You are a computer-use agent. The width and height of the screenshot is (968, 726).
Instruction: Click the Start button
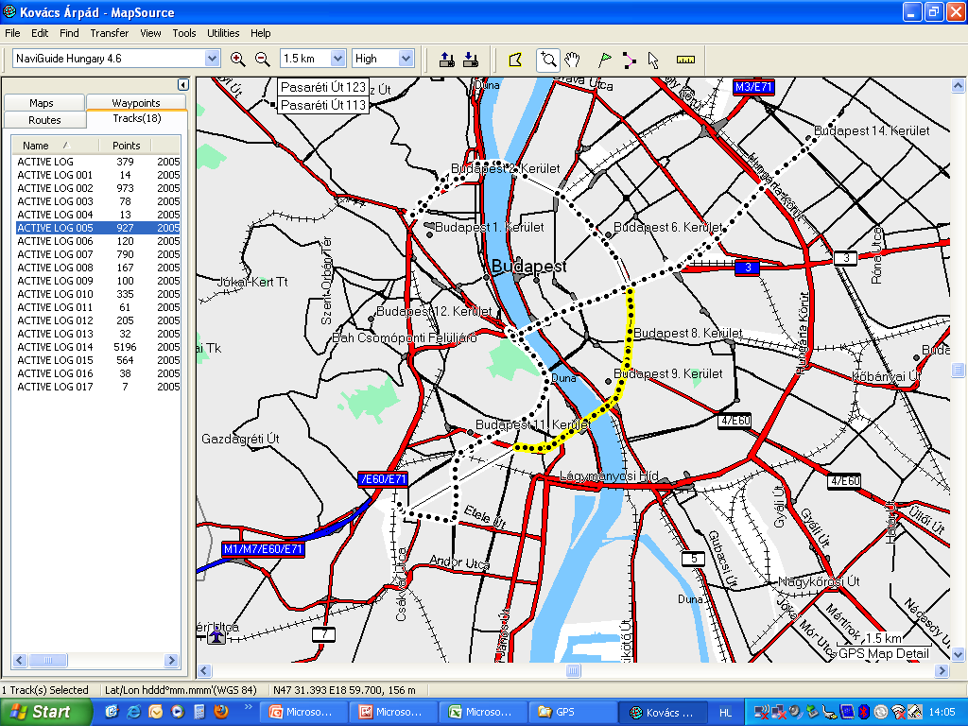(45, 712)
